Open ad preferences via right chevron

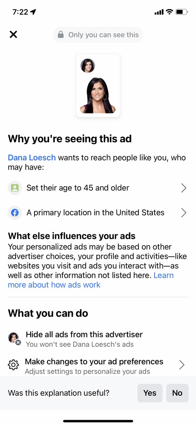(182, 365)
